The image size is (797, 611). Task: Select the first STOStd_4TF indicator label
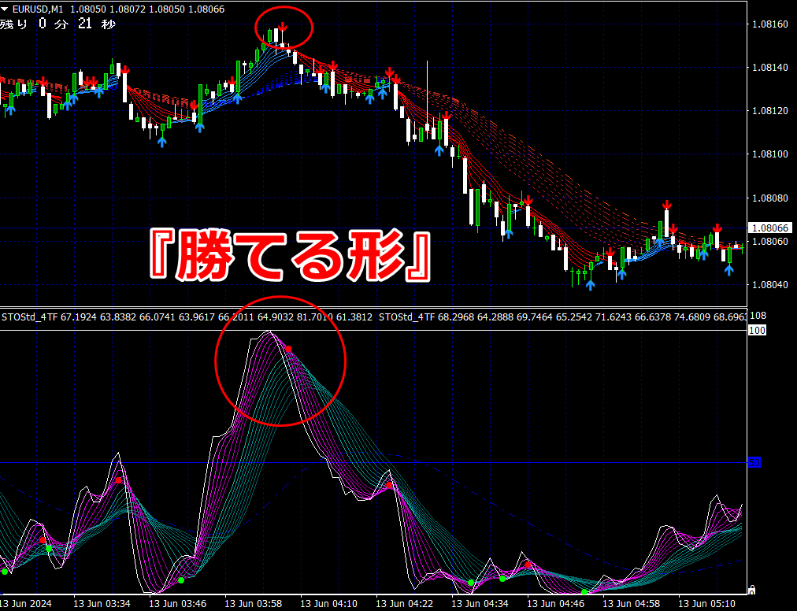point(30,317)
